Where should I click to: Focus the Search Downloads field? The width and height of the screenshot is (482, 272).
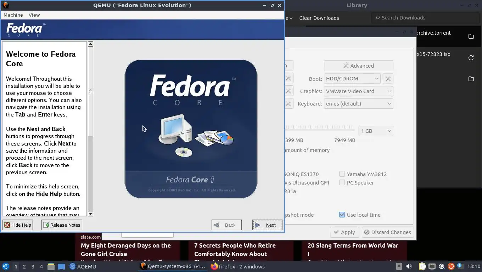[x=425, y=18]
